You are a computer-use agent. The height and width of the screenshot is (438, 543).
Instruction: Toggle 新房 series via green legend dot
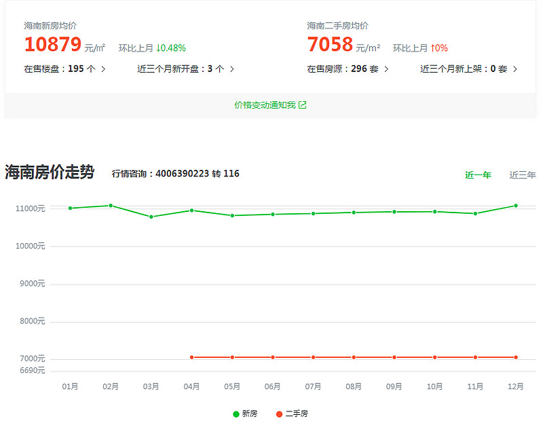point(236,414)
